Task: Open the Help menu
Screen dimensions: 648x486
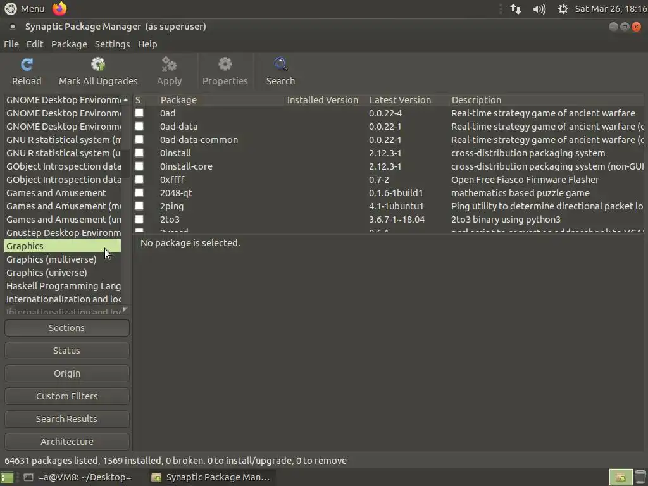Action: click(147, 44)
